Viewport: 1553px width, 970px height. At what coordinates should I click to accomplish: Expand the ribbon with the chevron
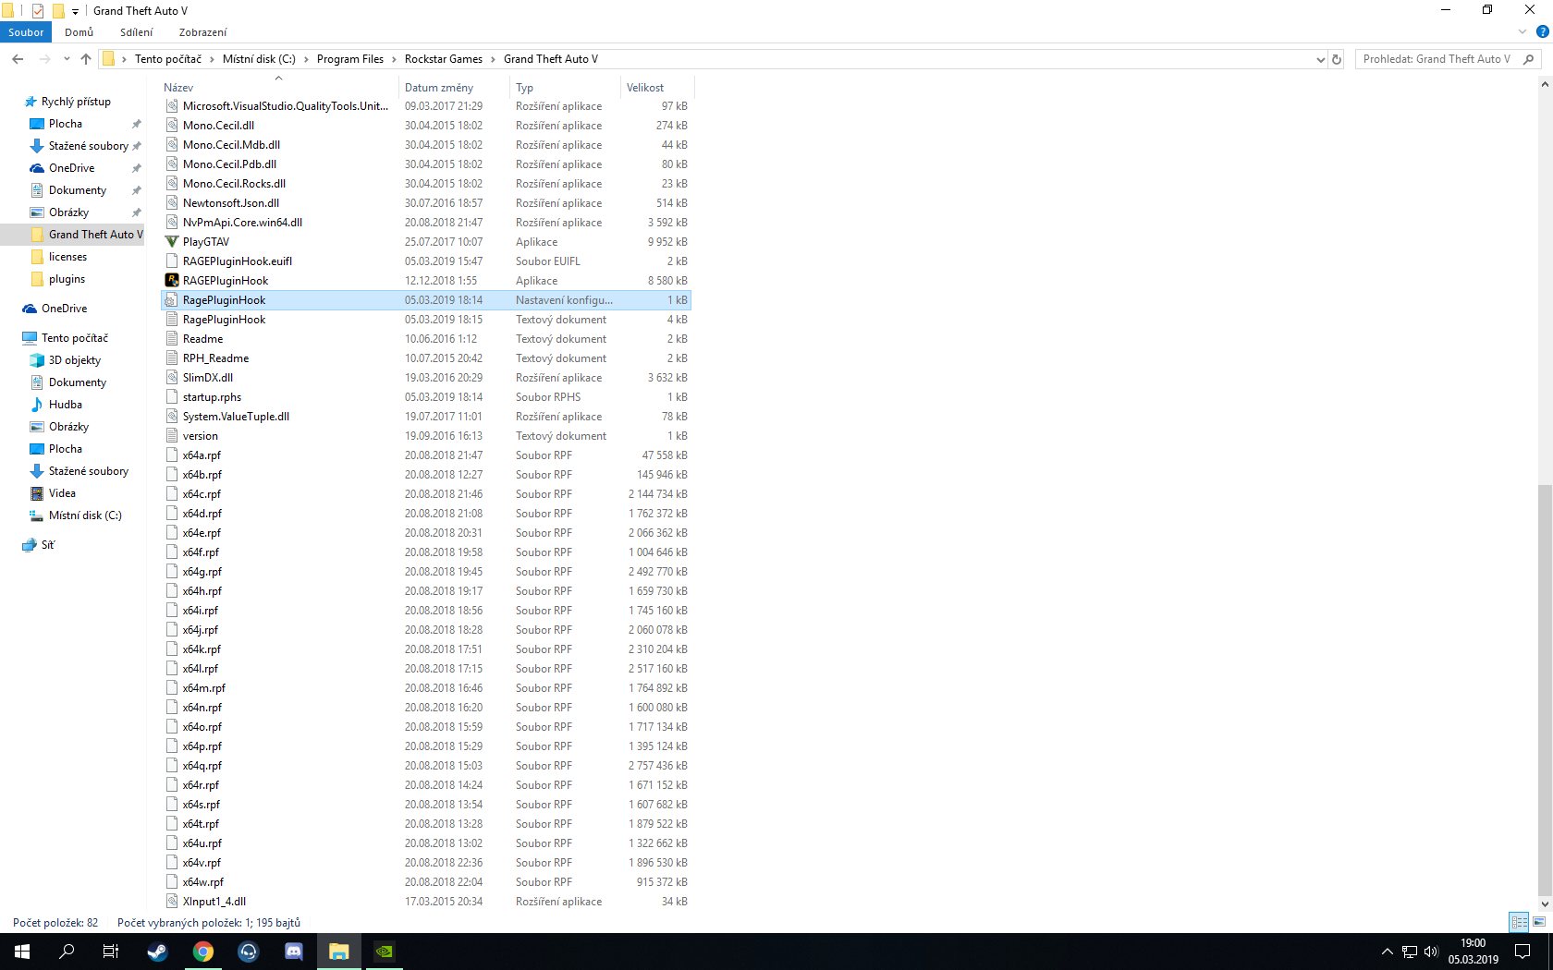[x=1522, y=32]
